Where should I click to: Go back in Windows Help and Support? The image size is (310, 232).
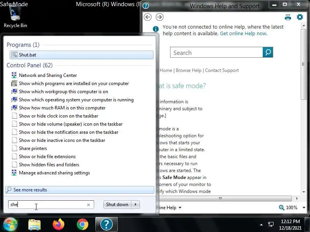(x=148, y=17)
